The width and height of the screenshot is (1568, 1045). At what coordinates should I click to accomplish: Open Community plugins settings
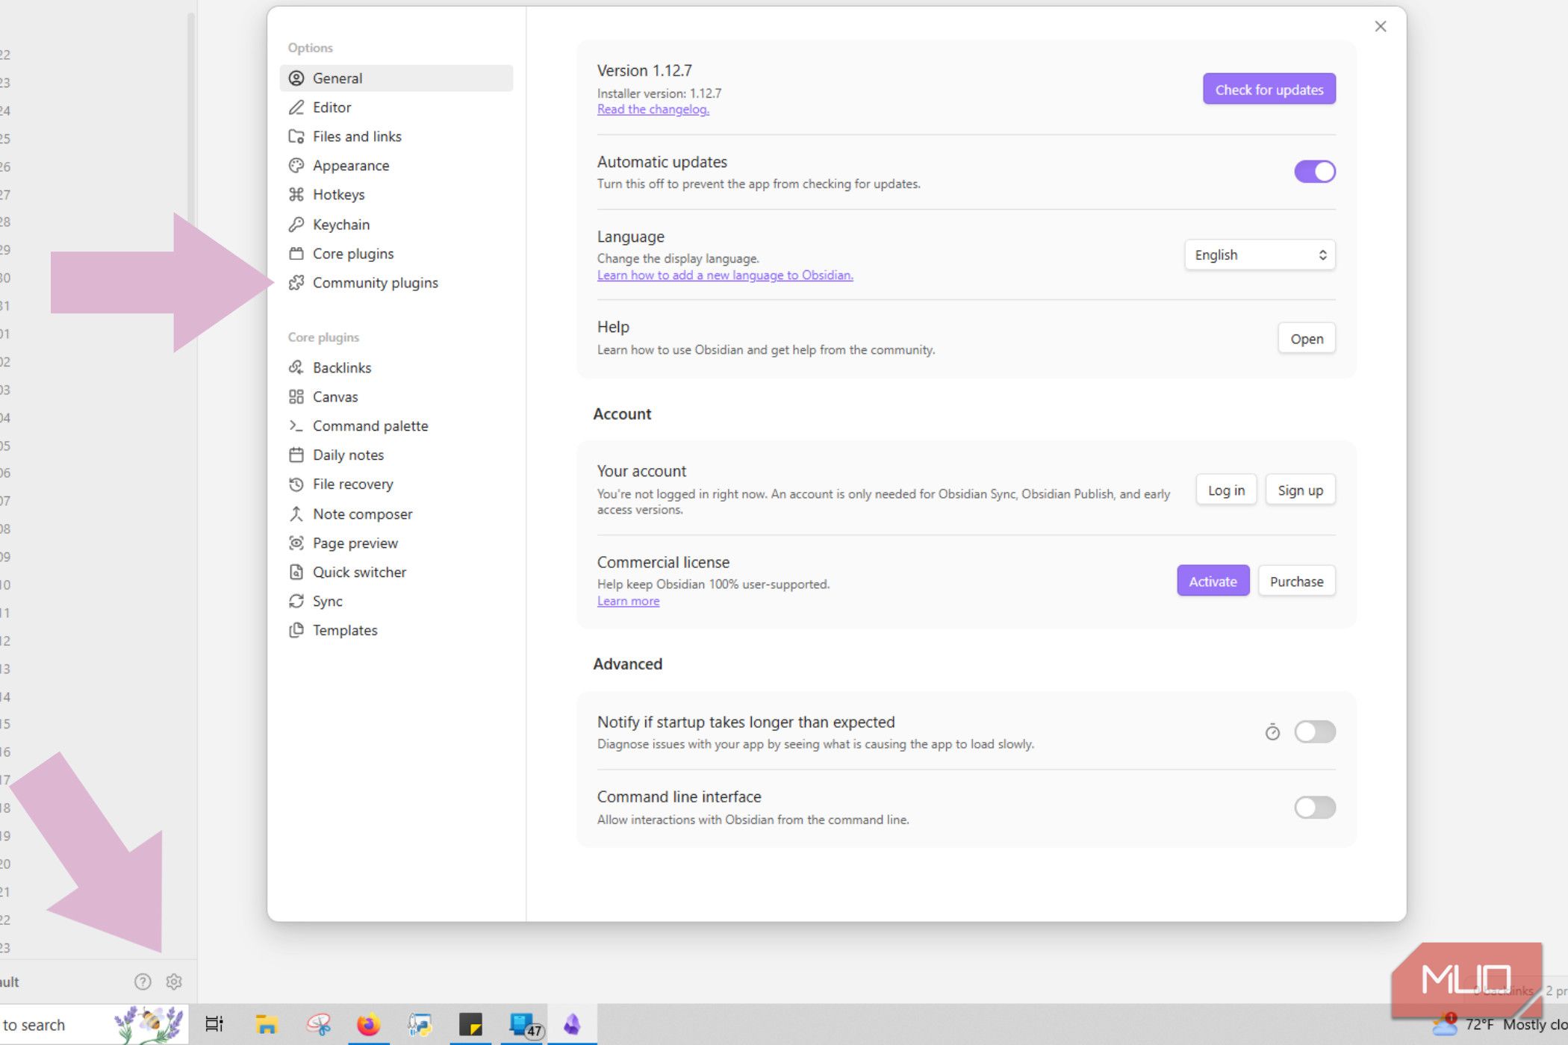point(396,283)
